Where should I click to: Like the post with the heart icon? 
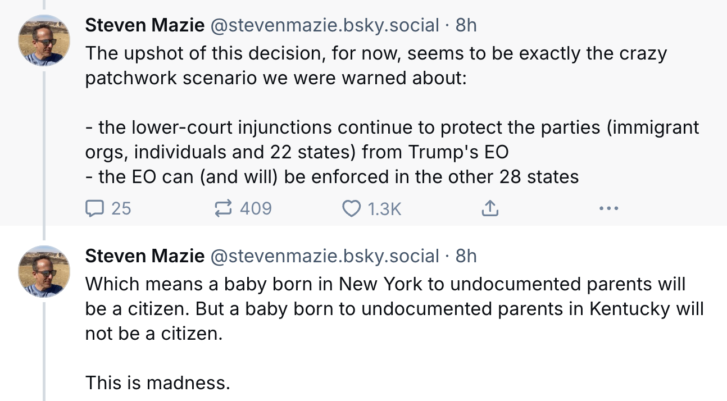coord(351,209)
